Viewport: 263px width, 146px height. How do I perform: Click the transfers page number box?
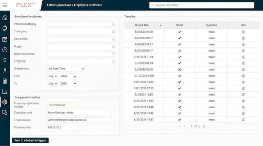pos(190,127)
